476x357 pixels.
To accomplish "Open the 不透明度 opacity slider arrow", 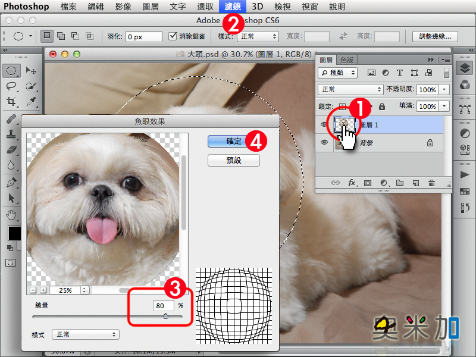I will (444, 90).
